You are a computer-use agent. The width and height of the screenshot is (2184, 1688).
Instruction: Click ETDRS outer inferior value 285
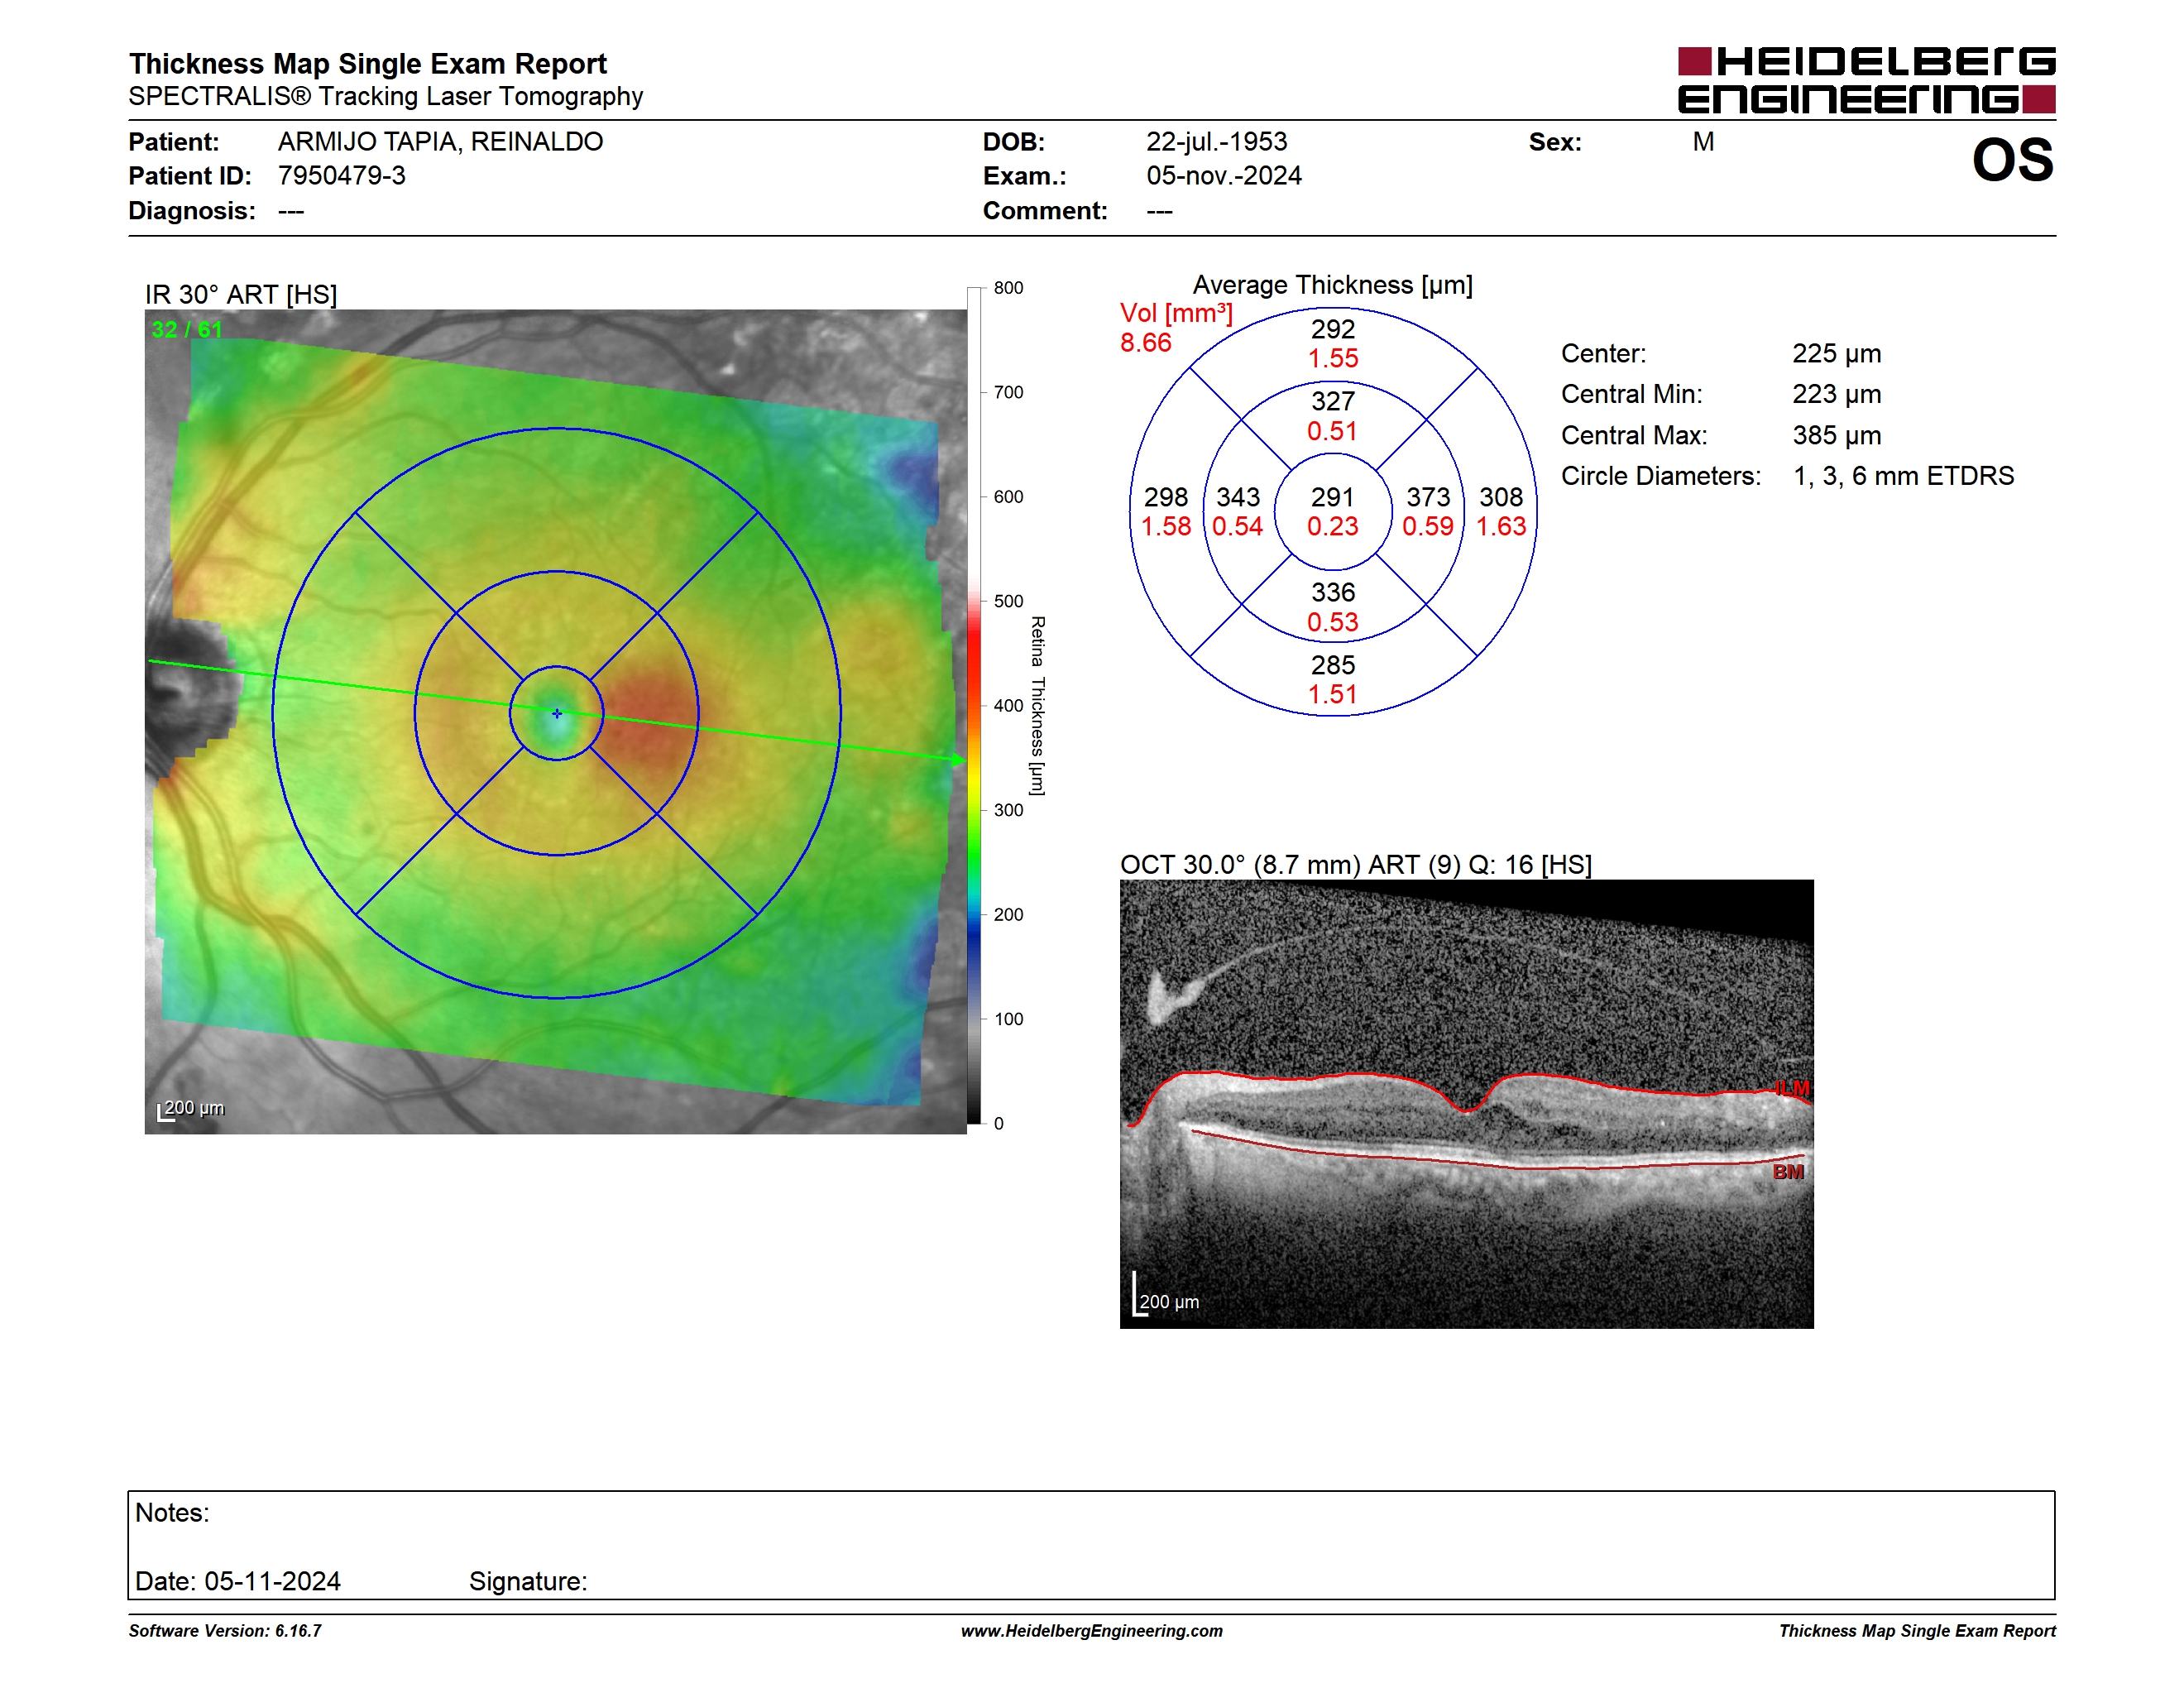pos(1332,665)
